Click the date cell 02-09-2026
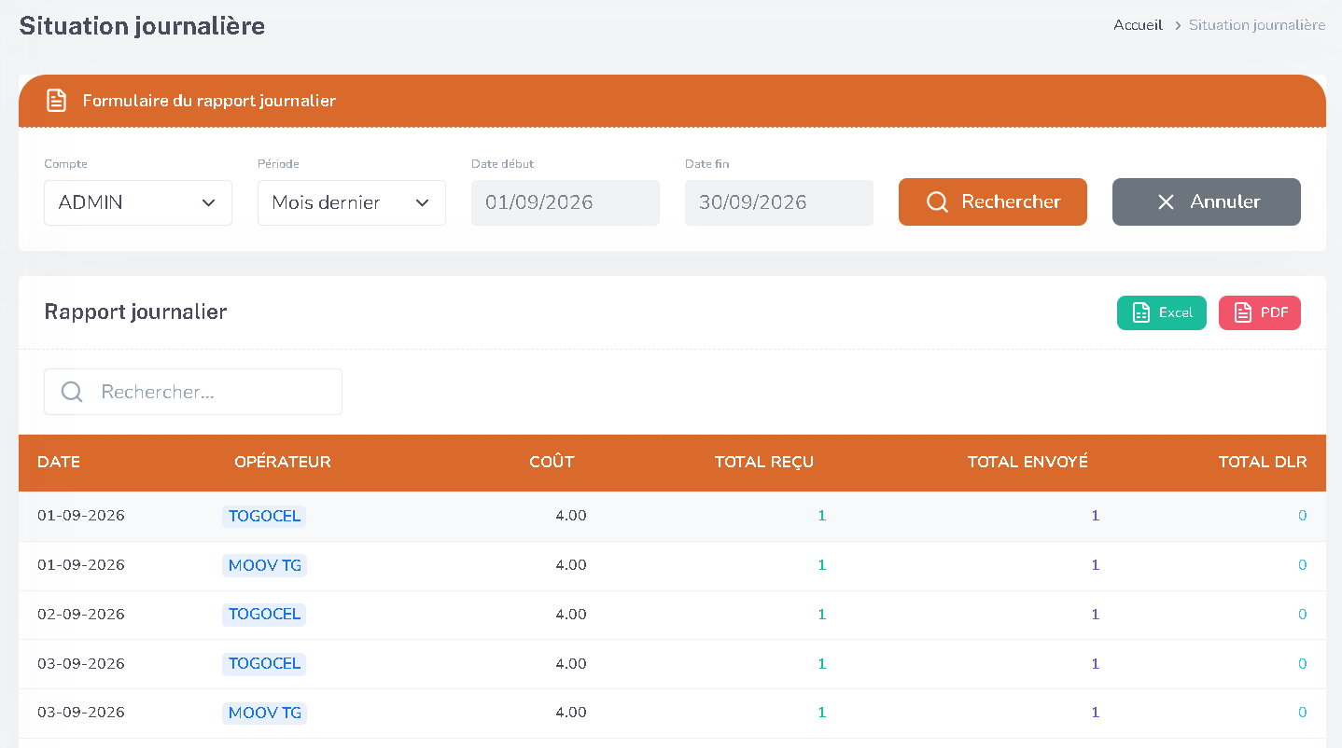Image resolution: width=1342 pixels, height=748 pixels. point(81,615)
